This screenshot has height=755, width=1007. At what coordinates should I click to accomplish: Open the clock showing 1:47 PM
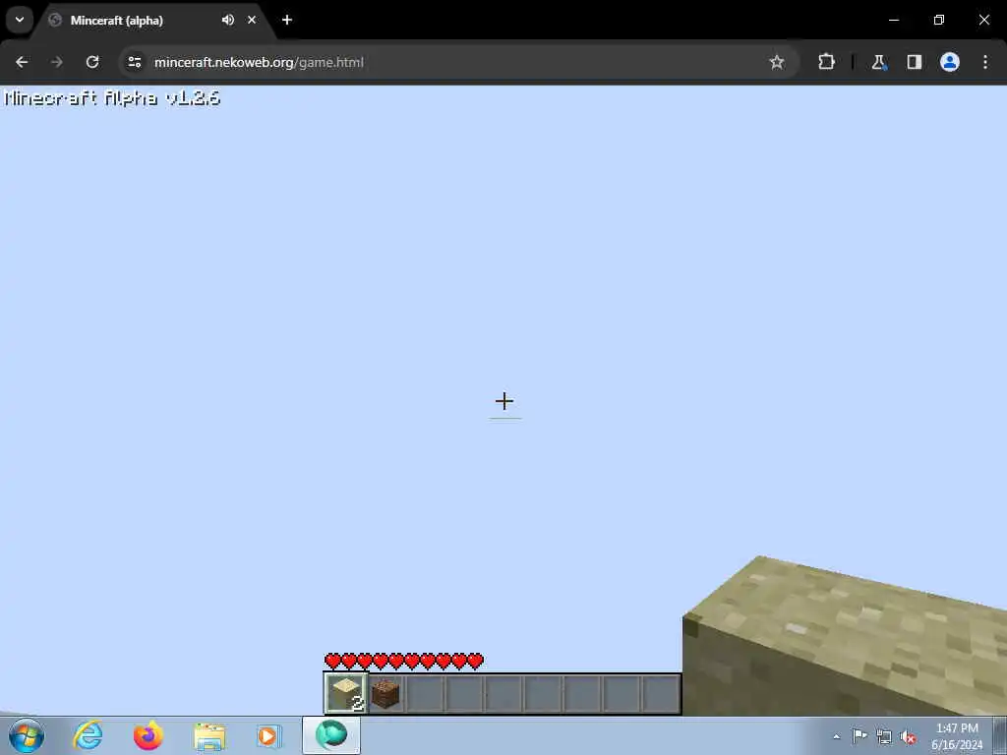(x=957, y=736)
